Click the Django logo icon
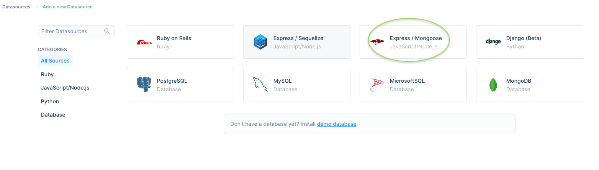The height and width of the screenshot is (170, 599). (x=493, y=42)
